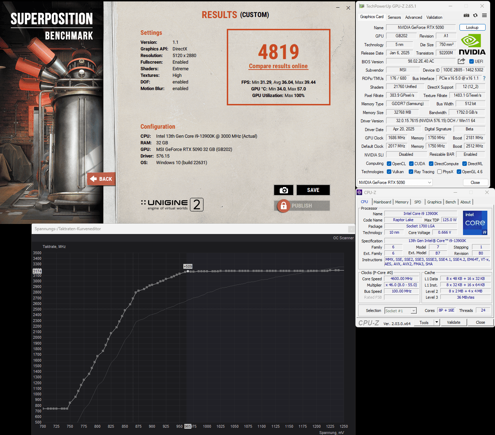Click the 3174 MHz axis label highlight
Screen dimensions: 495x435
[x=37, y=271]
